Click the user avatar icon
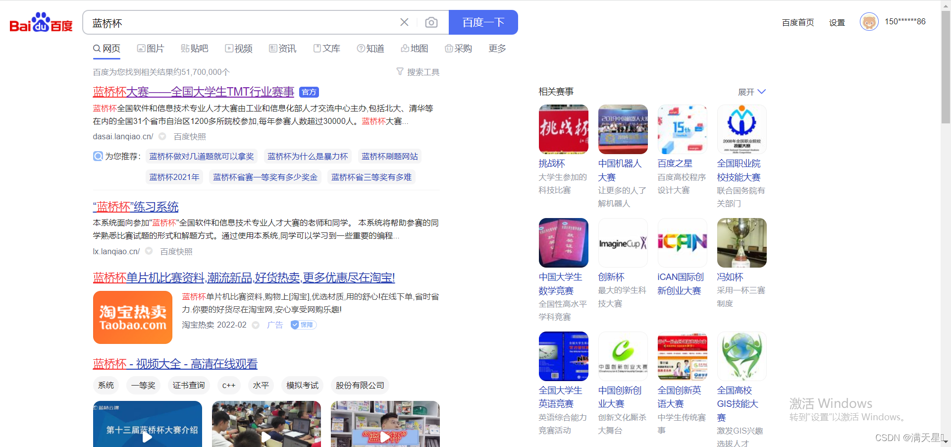This screenshot has width=951, height=447. pyautogui.click(x=869, y=22)
